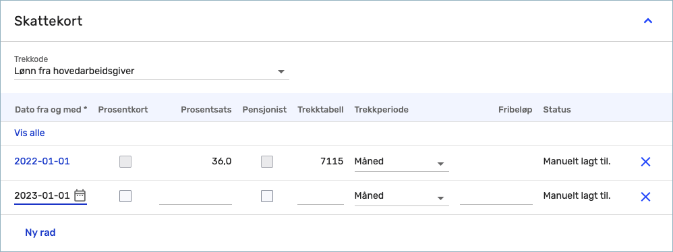
Task: Collapse the Skattekort section chevron
Action: click(x=647, y=21)
